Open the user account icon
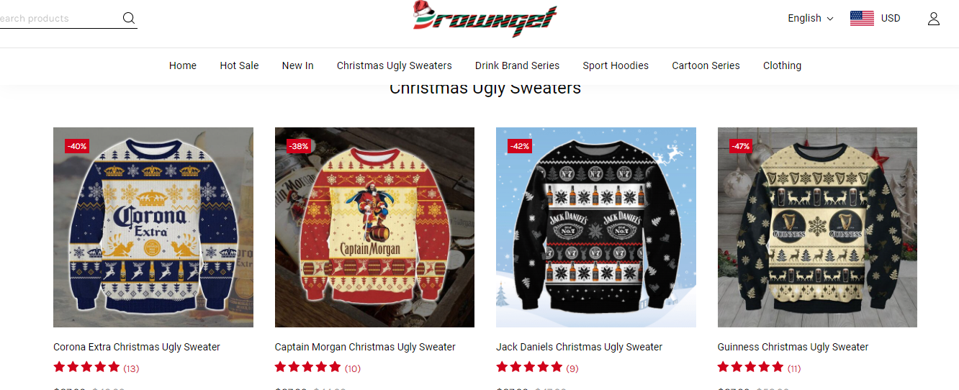The width and height of the screenshot is (959, 390). click(934, 19)
